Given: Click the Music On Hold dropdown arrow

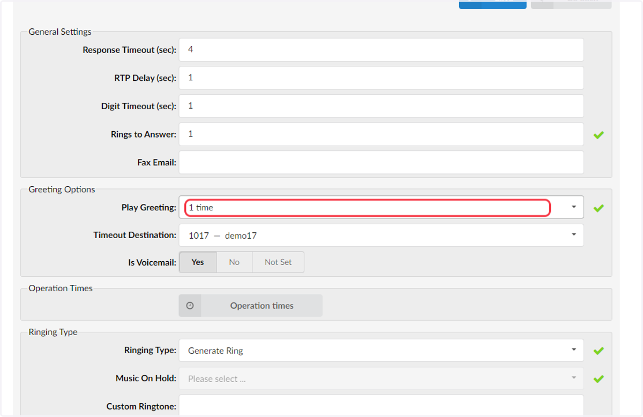Looking at the screenshot, I should point(574,378).
